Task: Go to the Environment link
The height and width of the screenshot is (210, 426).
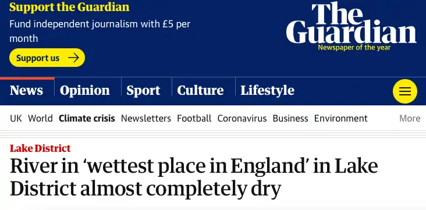Action: tap(340, 118)
